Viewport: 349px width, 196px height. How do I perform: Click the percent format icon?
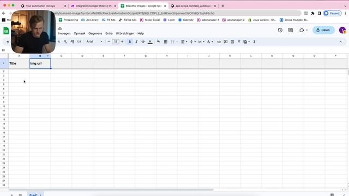(59, 42)
